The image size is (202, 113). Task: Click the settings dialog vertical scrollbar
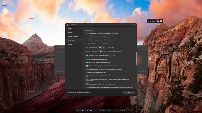coord(136,59)
